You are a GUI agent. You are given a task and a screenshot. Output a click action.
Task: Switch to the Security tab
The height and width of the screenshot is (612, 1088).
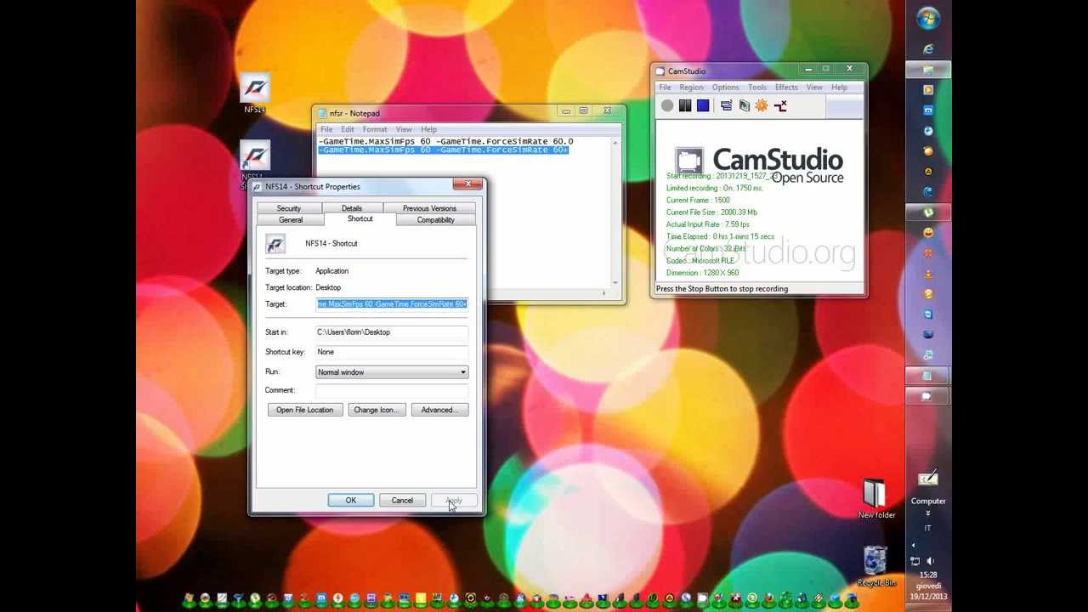point(288,208)
